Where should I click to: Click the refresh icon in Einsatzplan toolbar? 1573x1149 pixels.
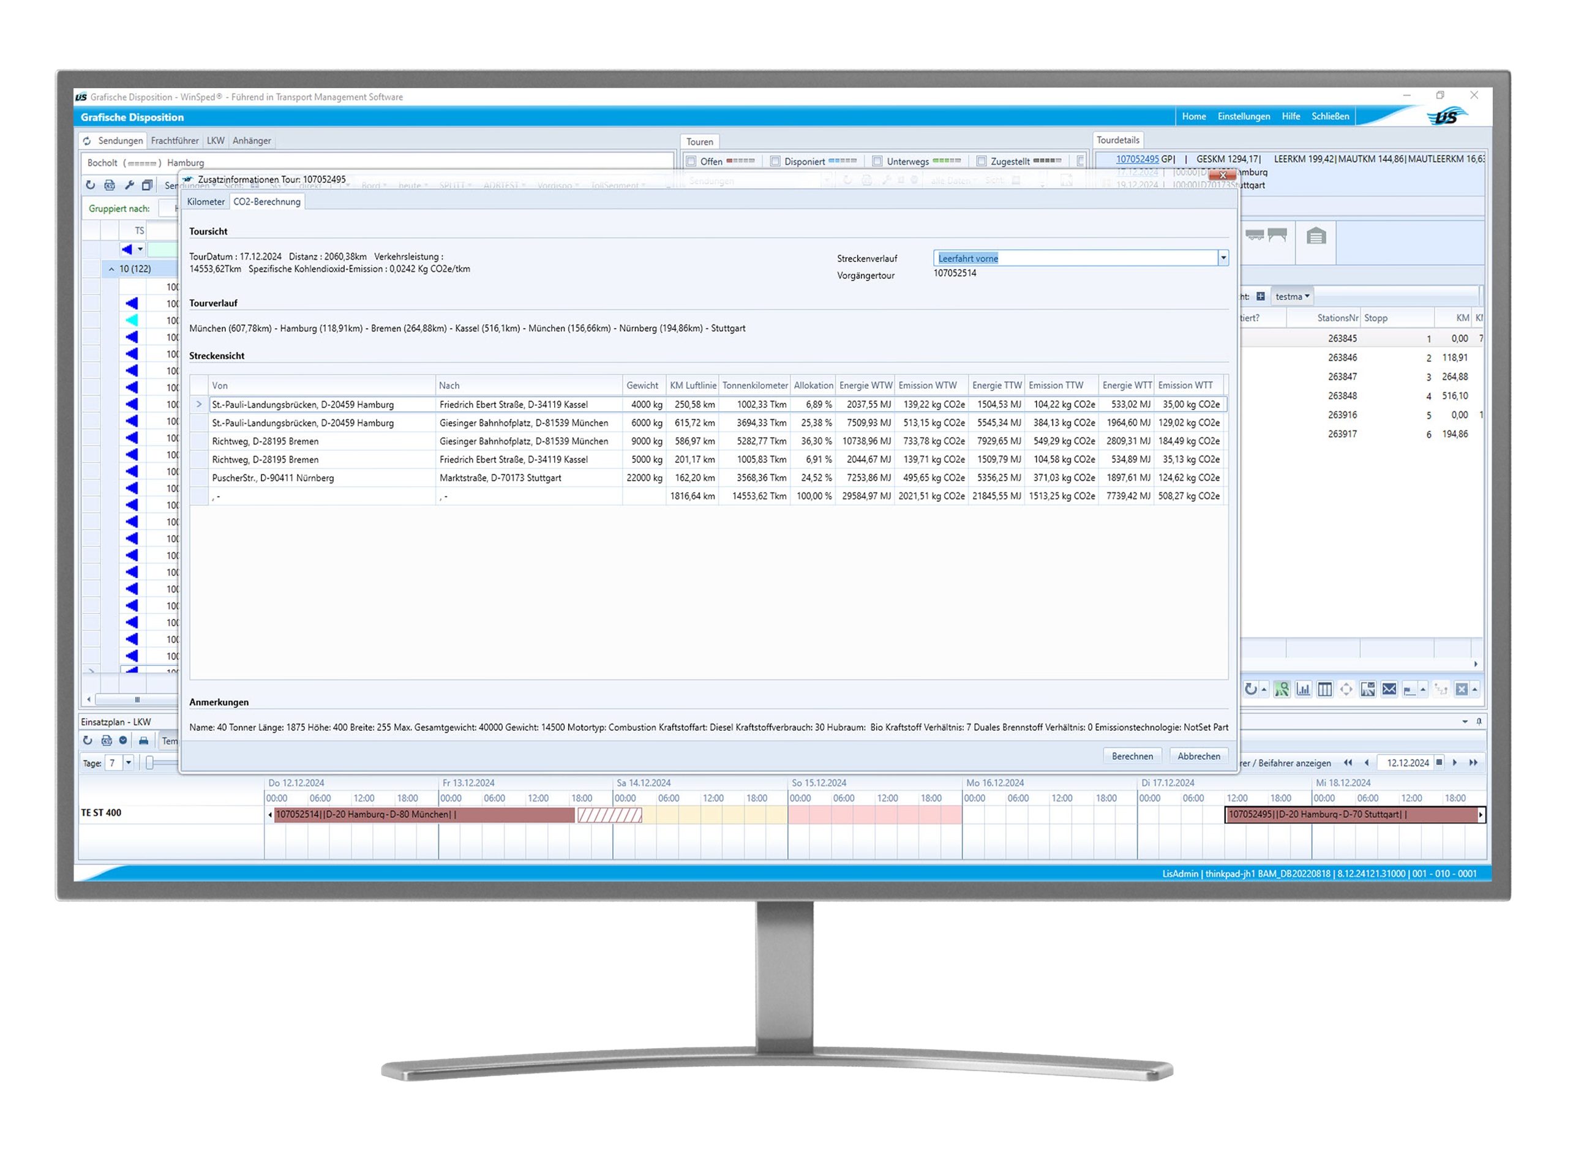coord(87,741)
